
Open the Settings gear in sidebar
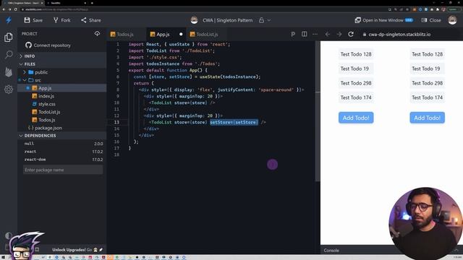pyautogui.click(x=9, y=89)
